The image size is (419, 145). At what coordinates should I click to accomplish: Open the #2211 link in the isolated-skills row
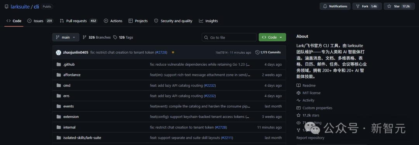click(x=227, y=138)
